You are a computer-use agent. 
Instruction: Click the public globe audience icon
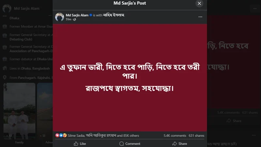(x=75, y=20)
